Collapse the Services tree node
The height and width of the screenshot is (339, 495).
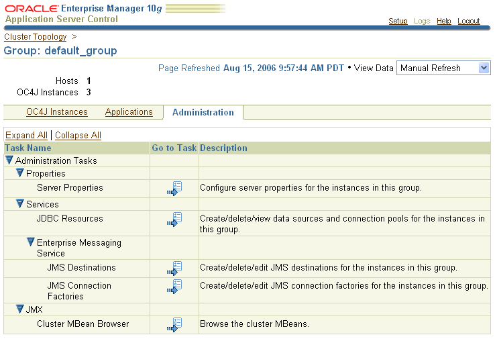20,203
